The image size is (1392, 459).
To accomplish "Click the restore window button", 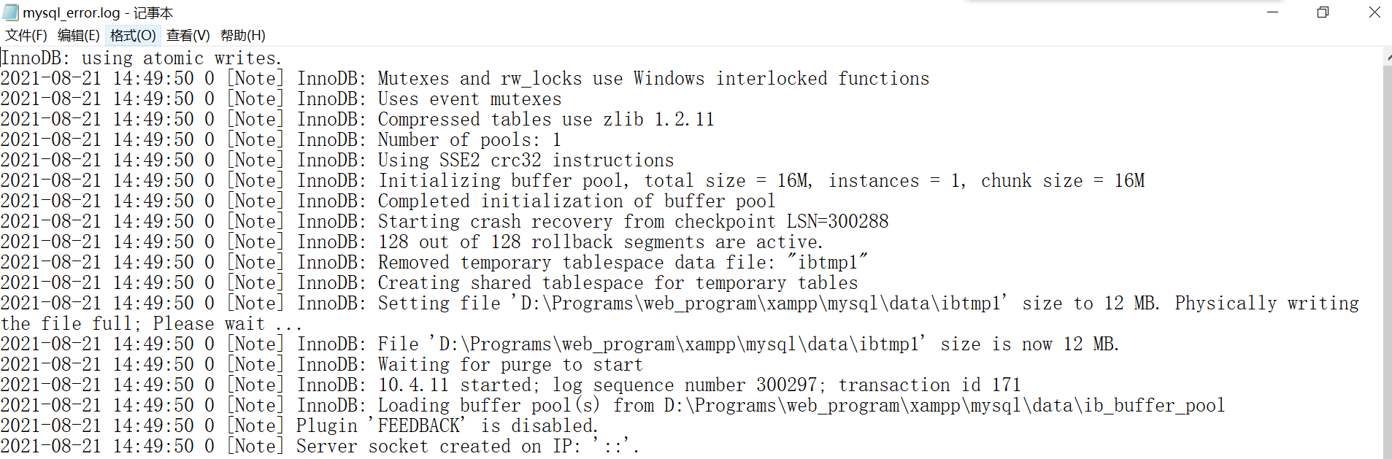I will (1321, 12).
